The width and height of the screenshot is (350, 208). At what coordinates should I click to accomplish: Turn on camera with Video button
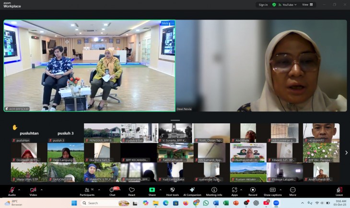click(x=33, y=191)
